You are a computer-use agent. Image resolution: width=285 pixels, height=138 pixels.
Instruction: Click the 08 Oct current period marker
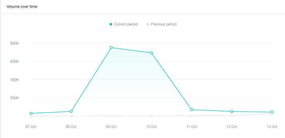click(x=71, y=111)
